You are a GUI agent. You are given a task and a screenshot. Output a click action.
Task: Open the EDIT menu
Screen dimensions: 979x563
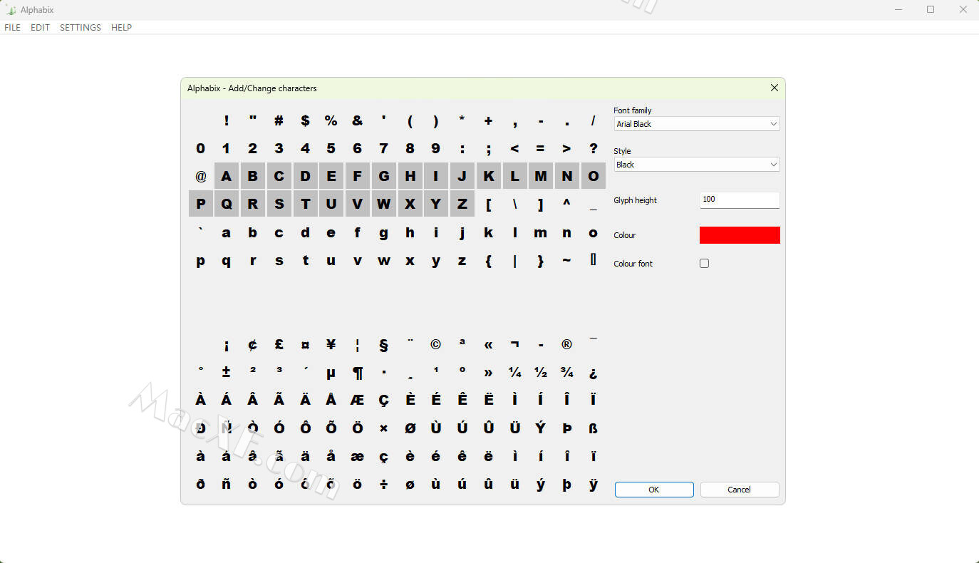pos(40,28)
